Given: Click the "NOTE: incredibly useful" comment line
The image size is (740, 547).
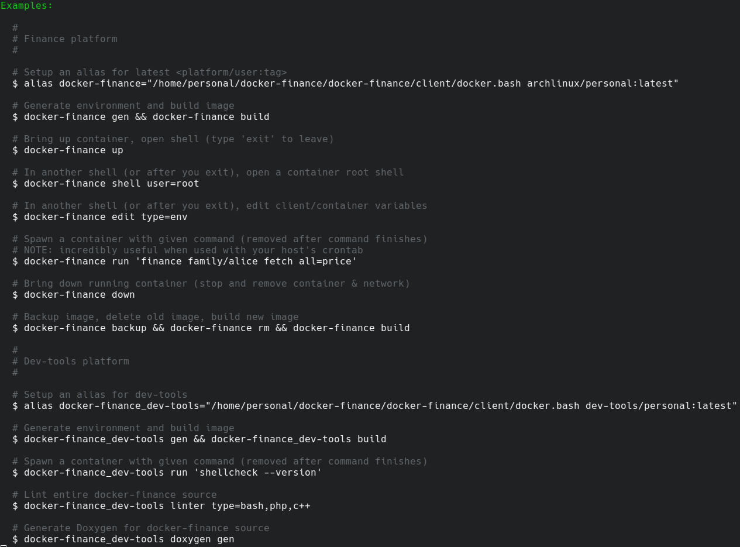Looking at the screenshot, I should (x=193, y=250).
